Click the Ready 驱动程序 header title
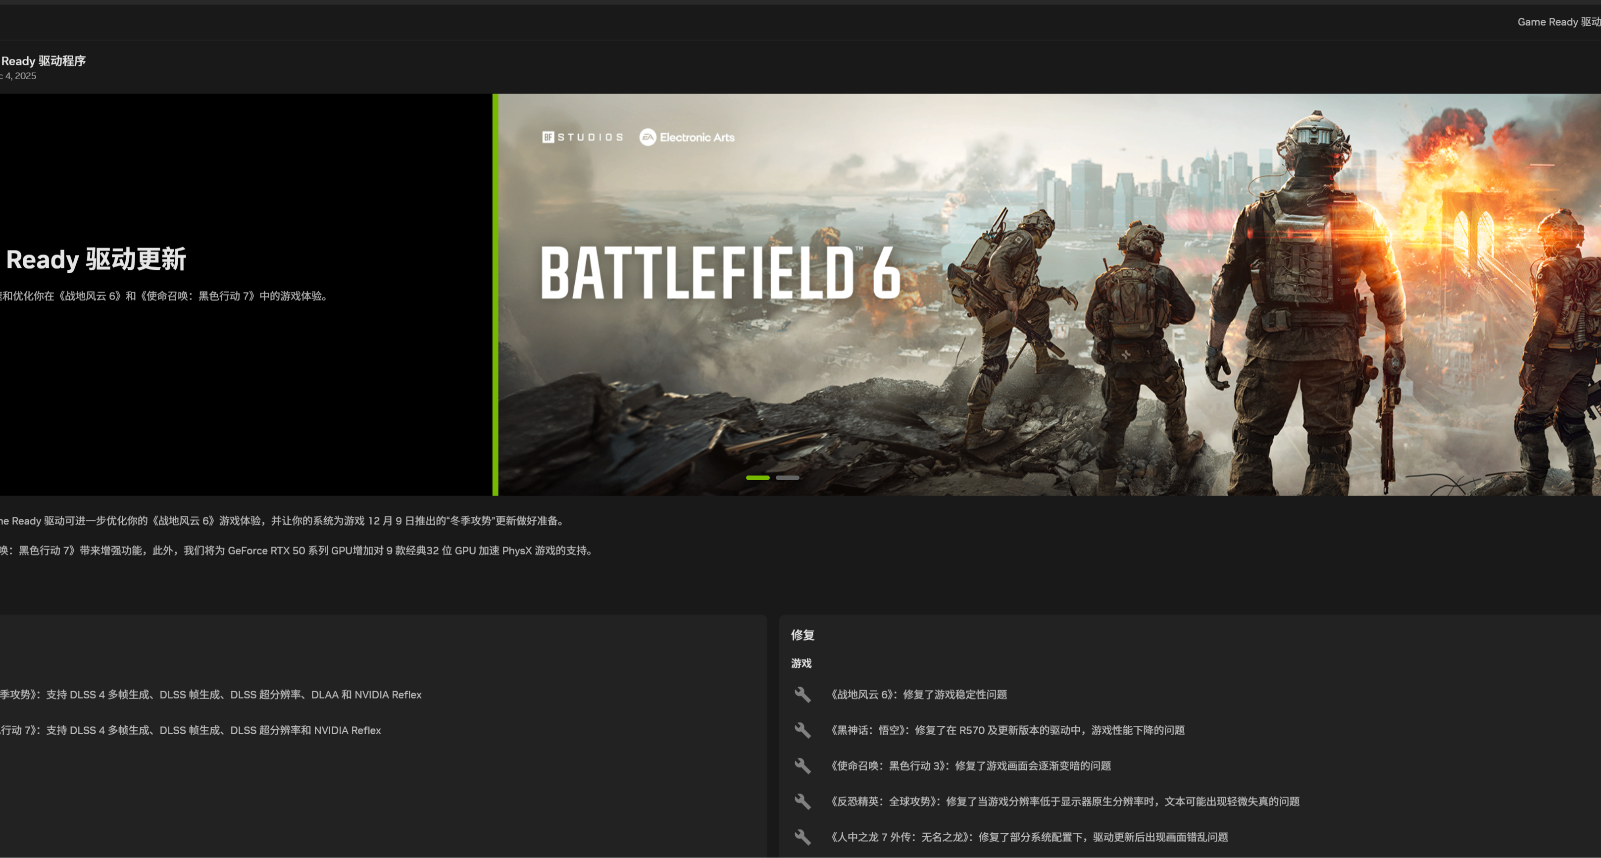The image size is (1601, 858). [43, 61]
